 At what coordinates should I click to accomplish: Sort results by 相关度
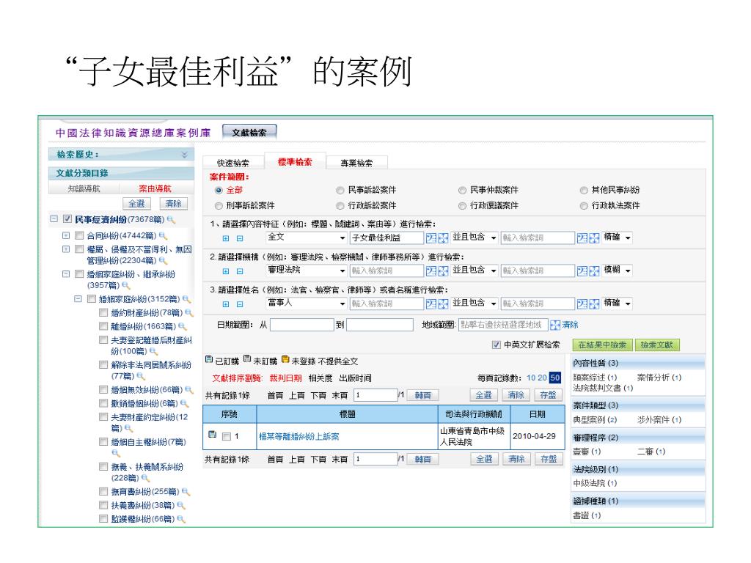point(320,378)
